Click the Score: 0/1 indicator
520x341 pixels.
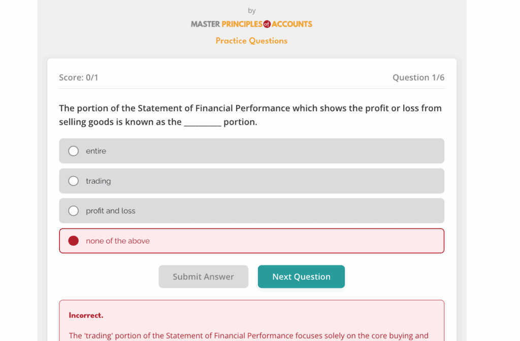(79, 78)
